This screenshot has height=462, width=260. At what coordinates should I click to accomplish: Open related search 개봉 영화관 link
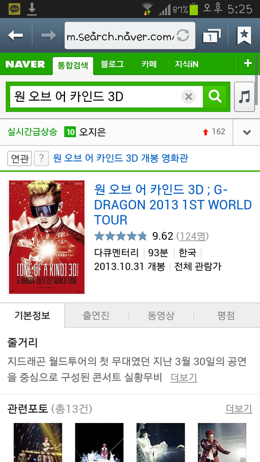tap(120, 159)
